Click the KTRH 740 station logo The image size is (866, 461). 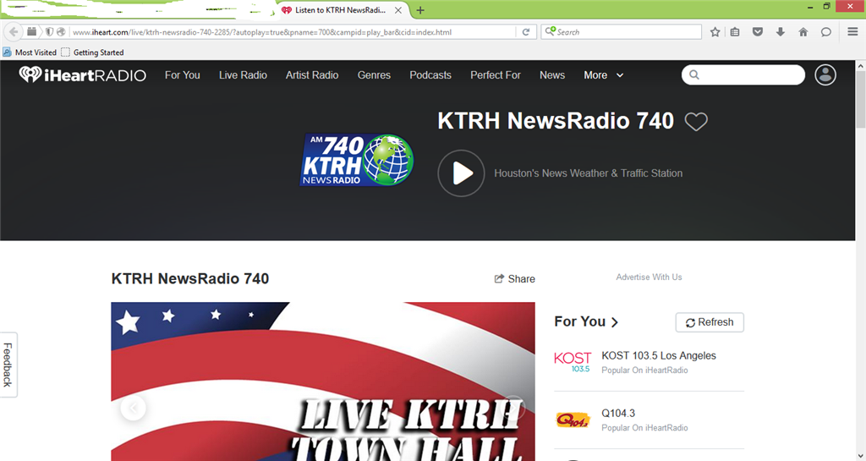(x=356, y=160)
